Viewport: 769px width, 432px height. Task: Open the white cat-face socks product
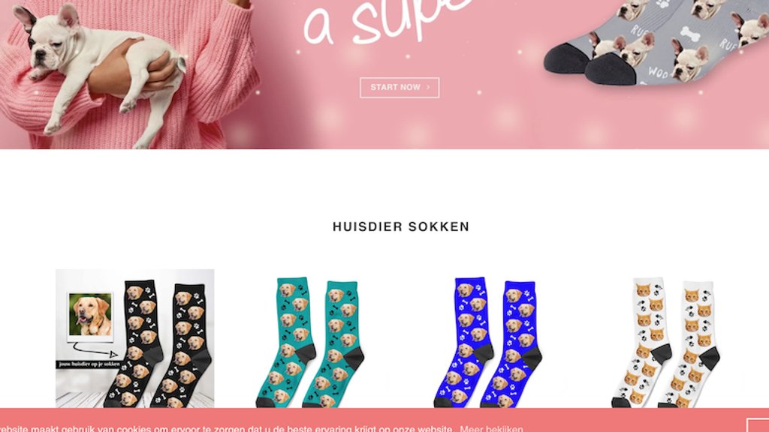point(666,342)
